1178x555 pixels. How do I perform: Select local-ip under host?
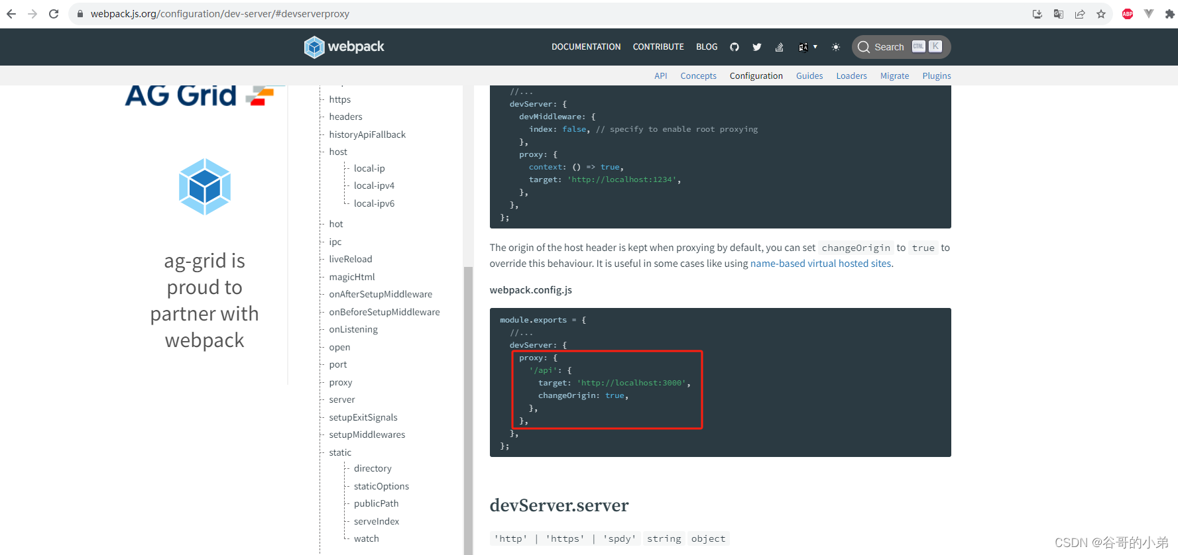pos(369,168)
